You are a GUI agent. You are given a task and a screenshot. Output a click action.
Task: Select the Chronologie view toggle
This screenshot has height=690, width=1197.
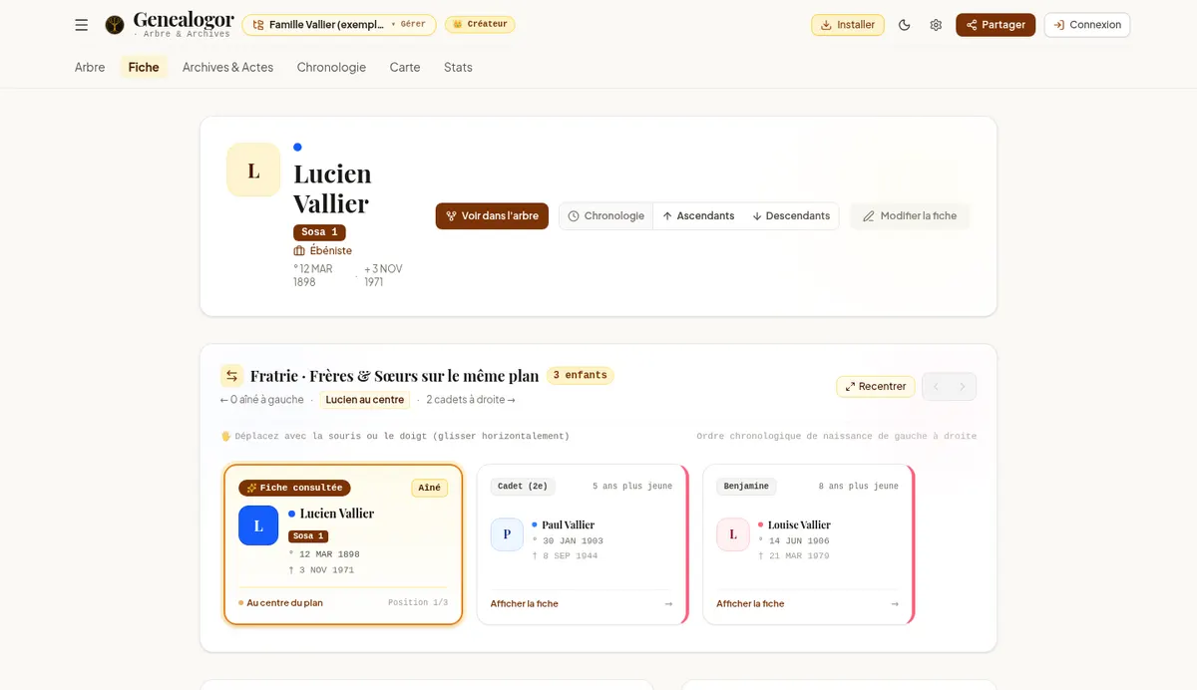click(606, 216)
